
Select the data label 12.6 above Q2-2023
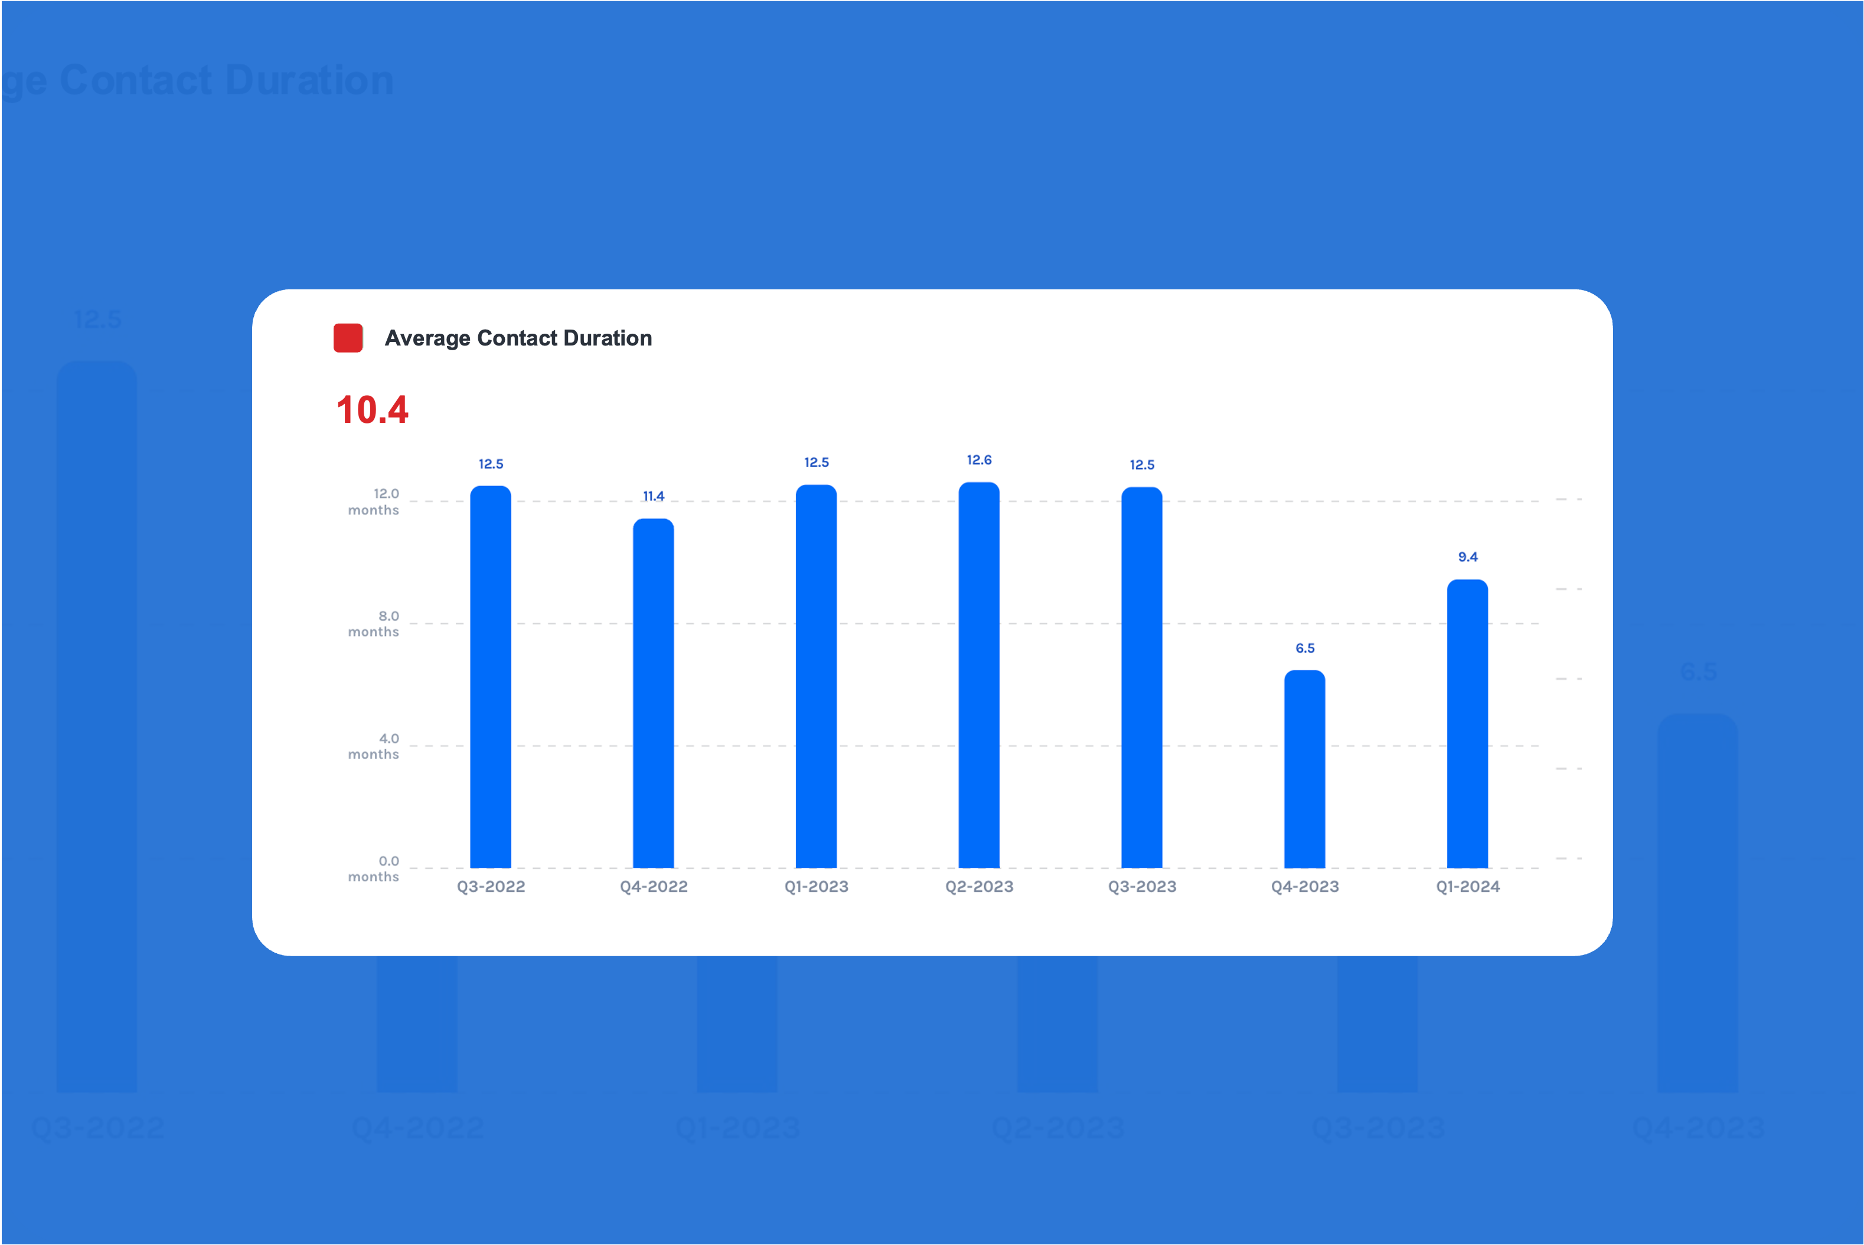[x=978, y=459]
